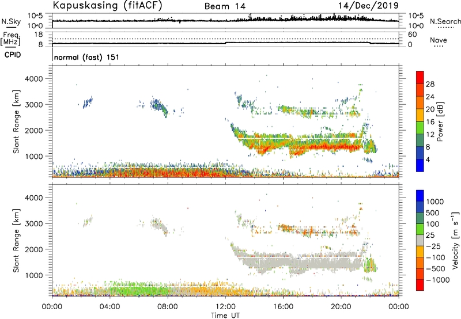Click the "20:00" time tick label

341,307
